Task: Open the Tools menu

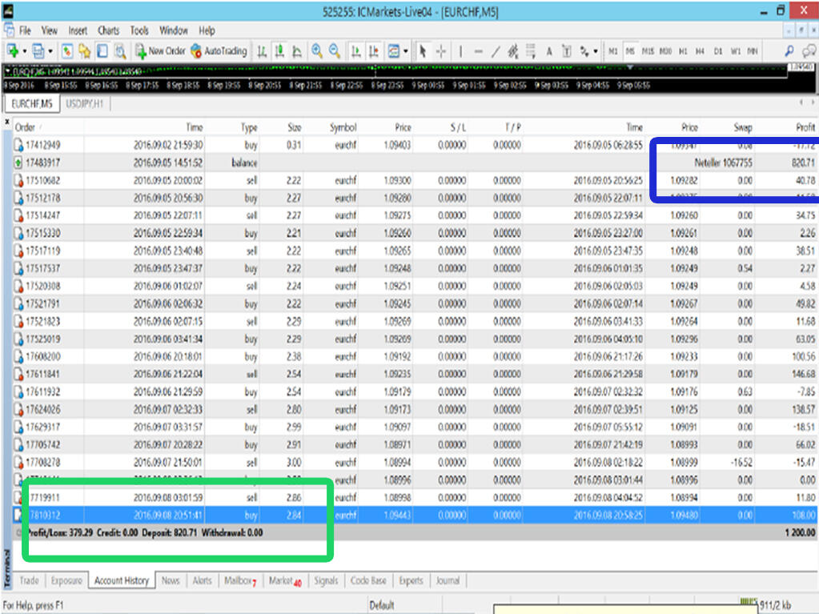Action: point(139,30)
